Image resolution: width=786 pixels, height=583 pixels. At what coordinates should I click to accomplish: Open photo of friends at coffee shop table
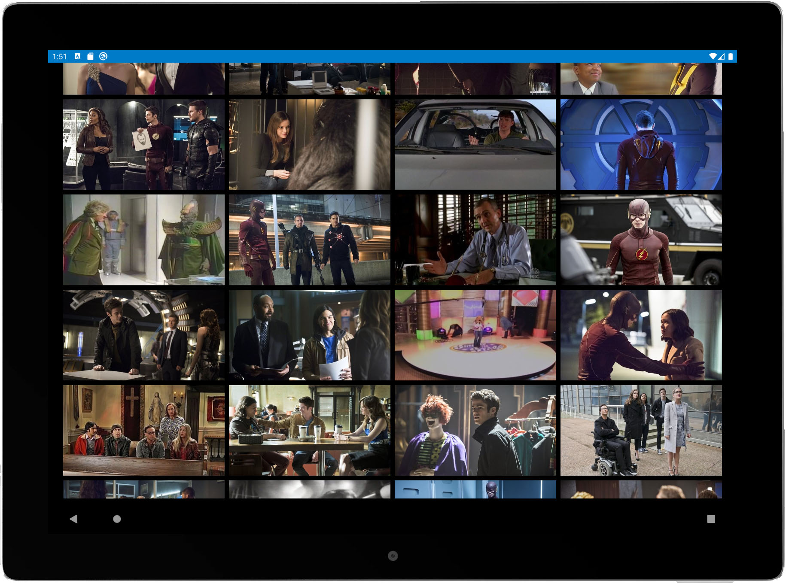coord(309,431)
